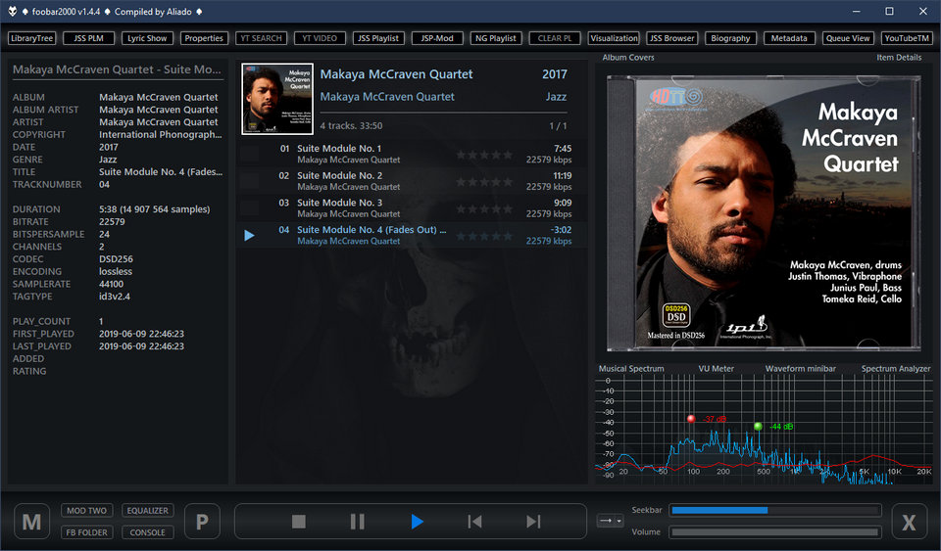
Task: Click the Biography button
Action: tap(729, 38)
